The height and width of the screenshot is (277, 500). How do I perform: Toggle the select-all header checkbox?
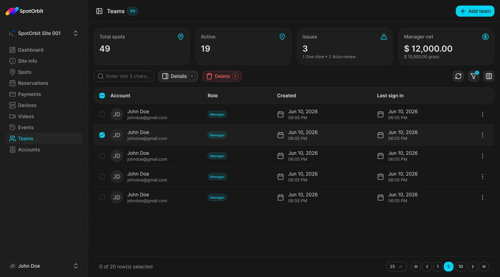click(102, 96)
